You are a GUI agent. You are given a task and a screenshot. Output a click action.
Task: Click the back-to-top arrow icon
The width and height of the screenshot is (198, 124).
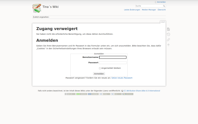point(168,45)
